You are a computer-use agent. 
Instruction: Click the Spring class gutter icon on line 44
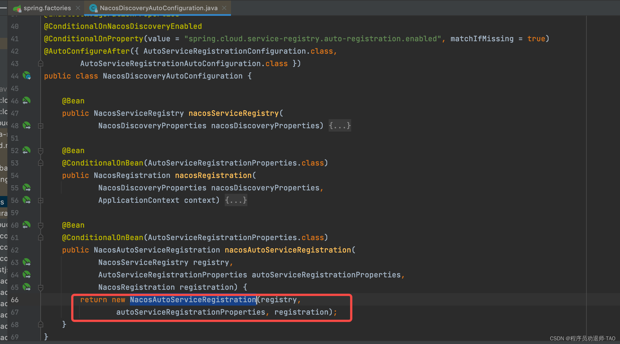27,76
